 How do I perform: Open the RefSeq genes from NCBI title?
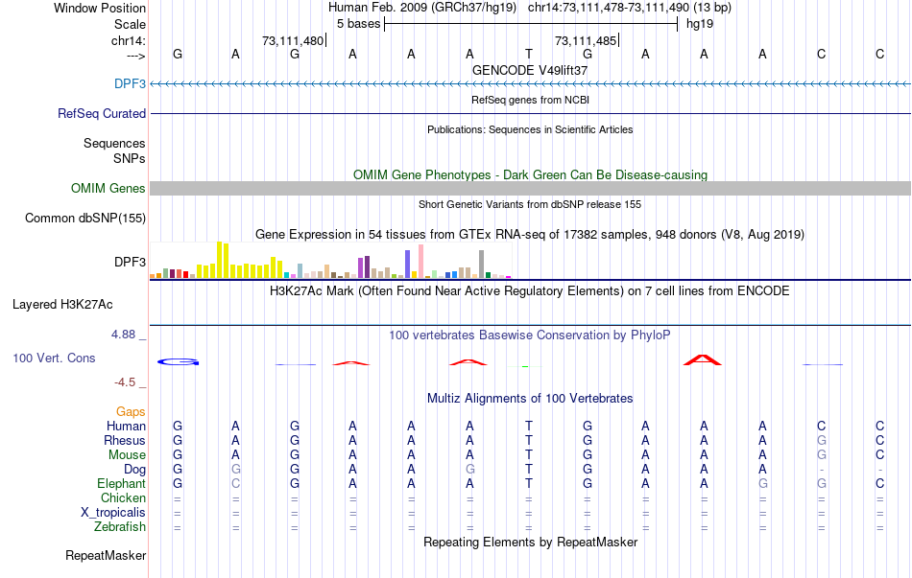[x=530, y=100]
